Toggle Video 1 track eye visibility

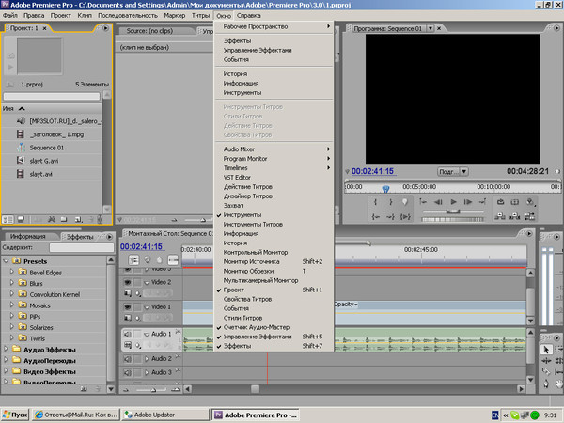click(128, 307)
